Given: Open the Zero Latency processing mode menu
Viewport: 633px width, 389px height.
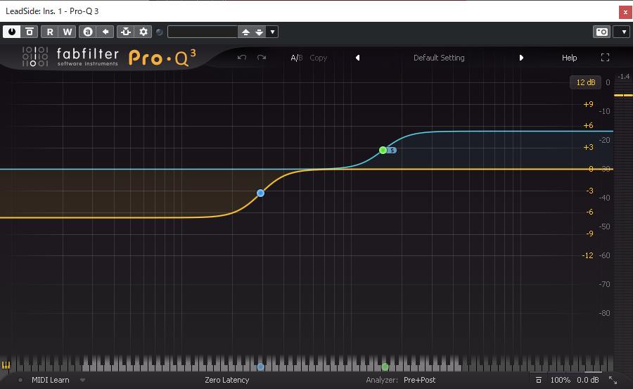Looking at the screenshot, I should [227, 380].
